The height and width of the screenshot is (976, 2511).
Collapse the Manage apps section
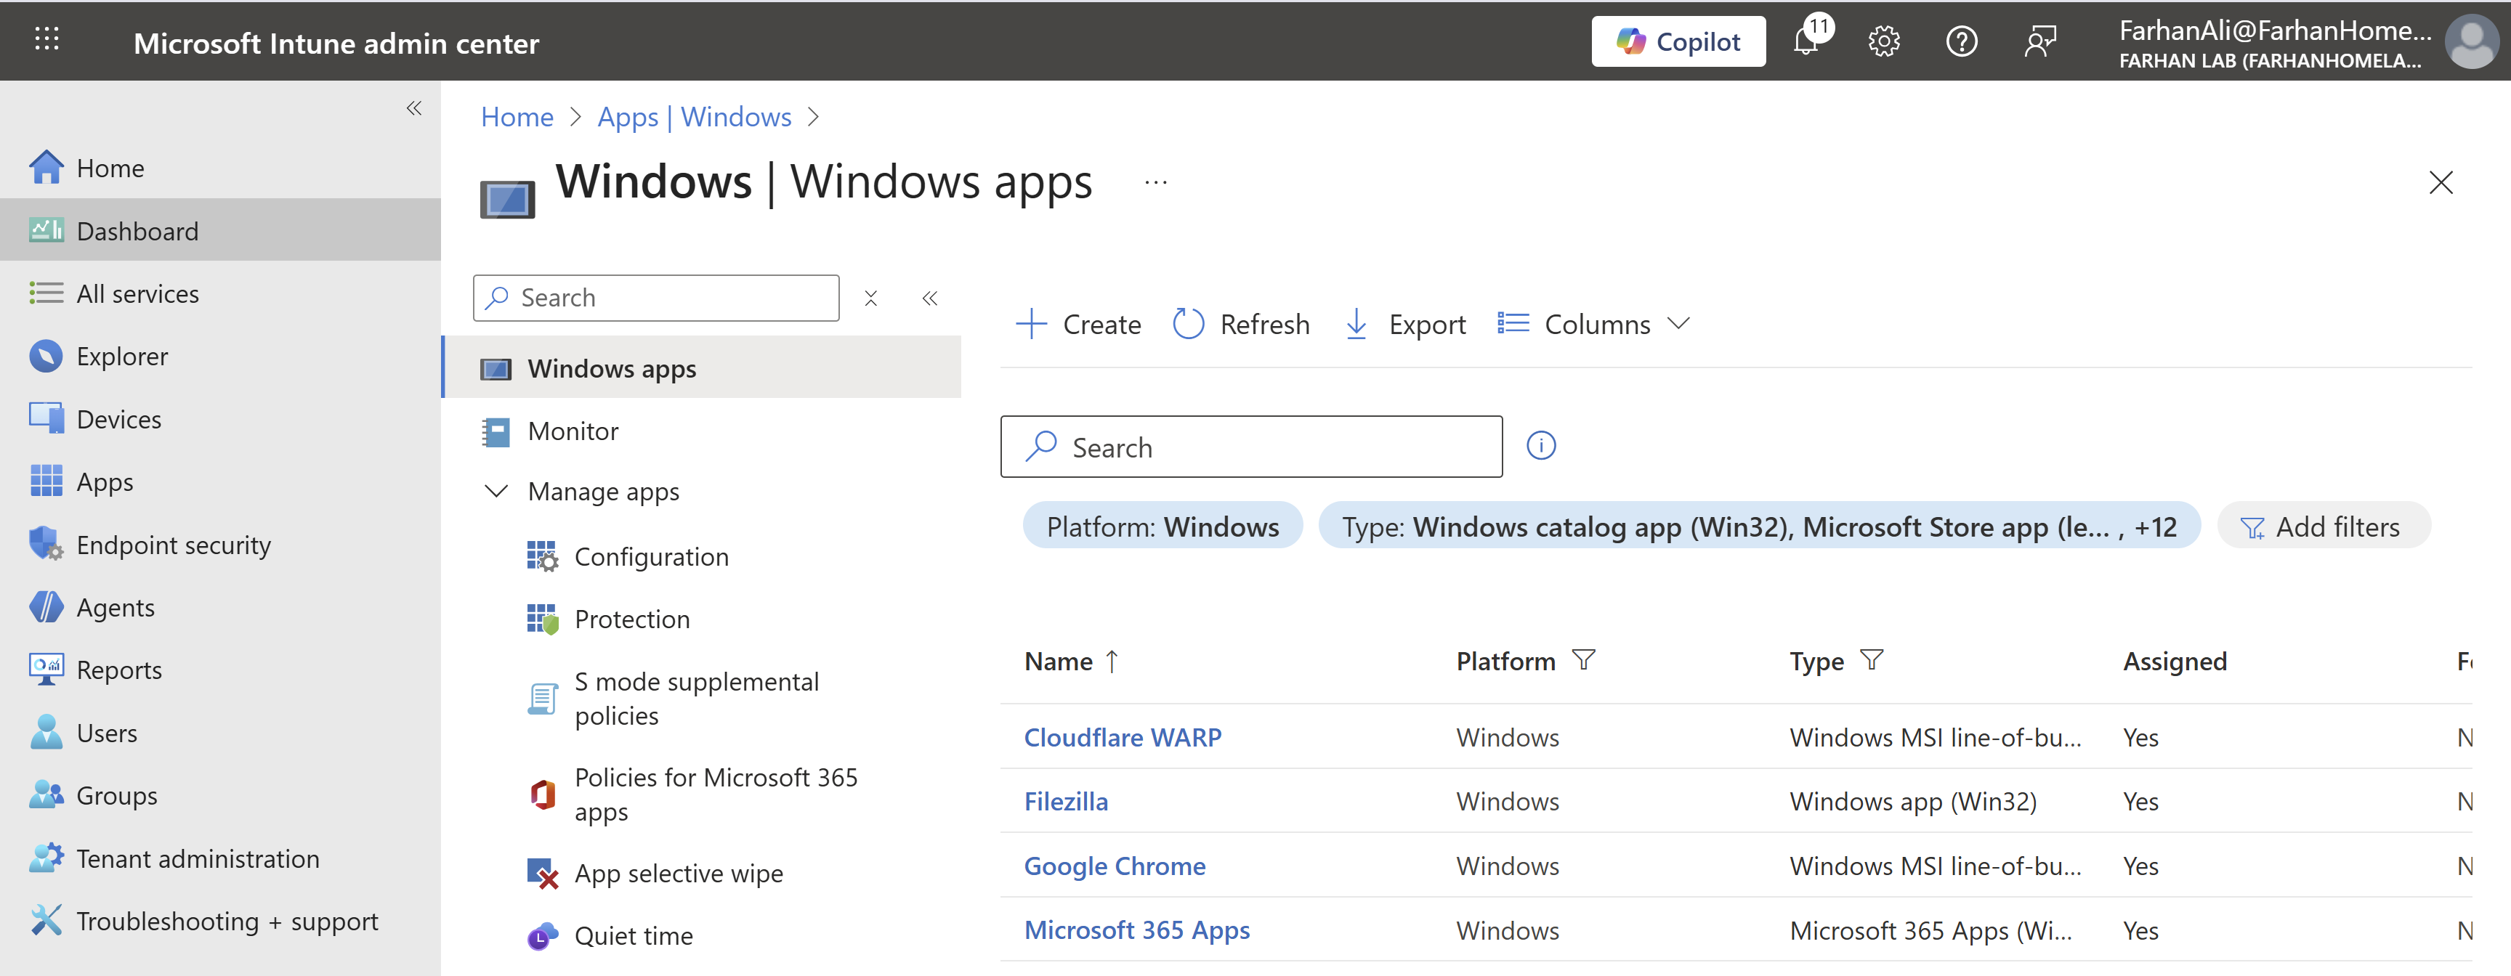496,492
